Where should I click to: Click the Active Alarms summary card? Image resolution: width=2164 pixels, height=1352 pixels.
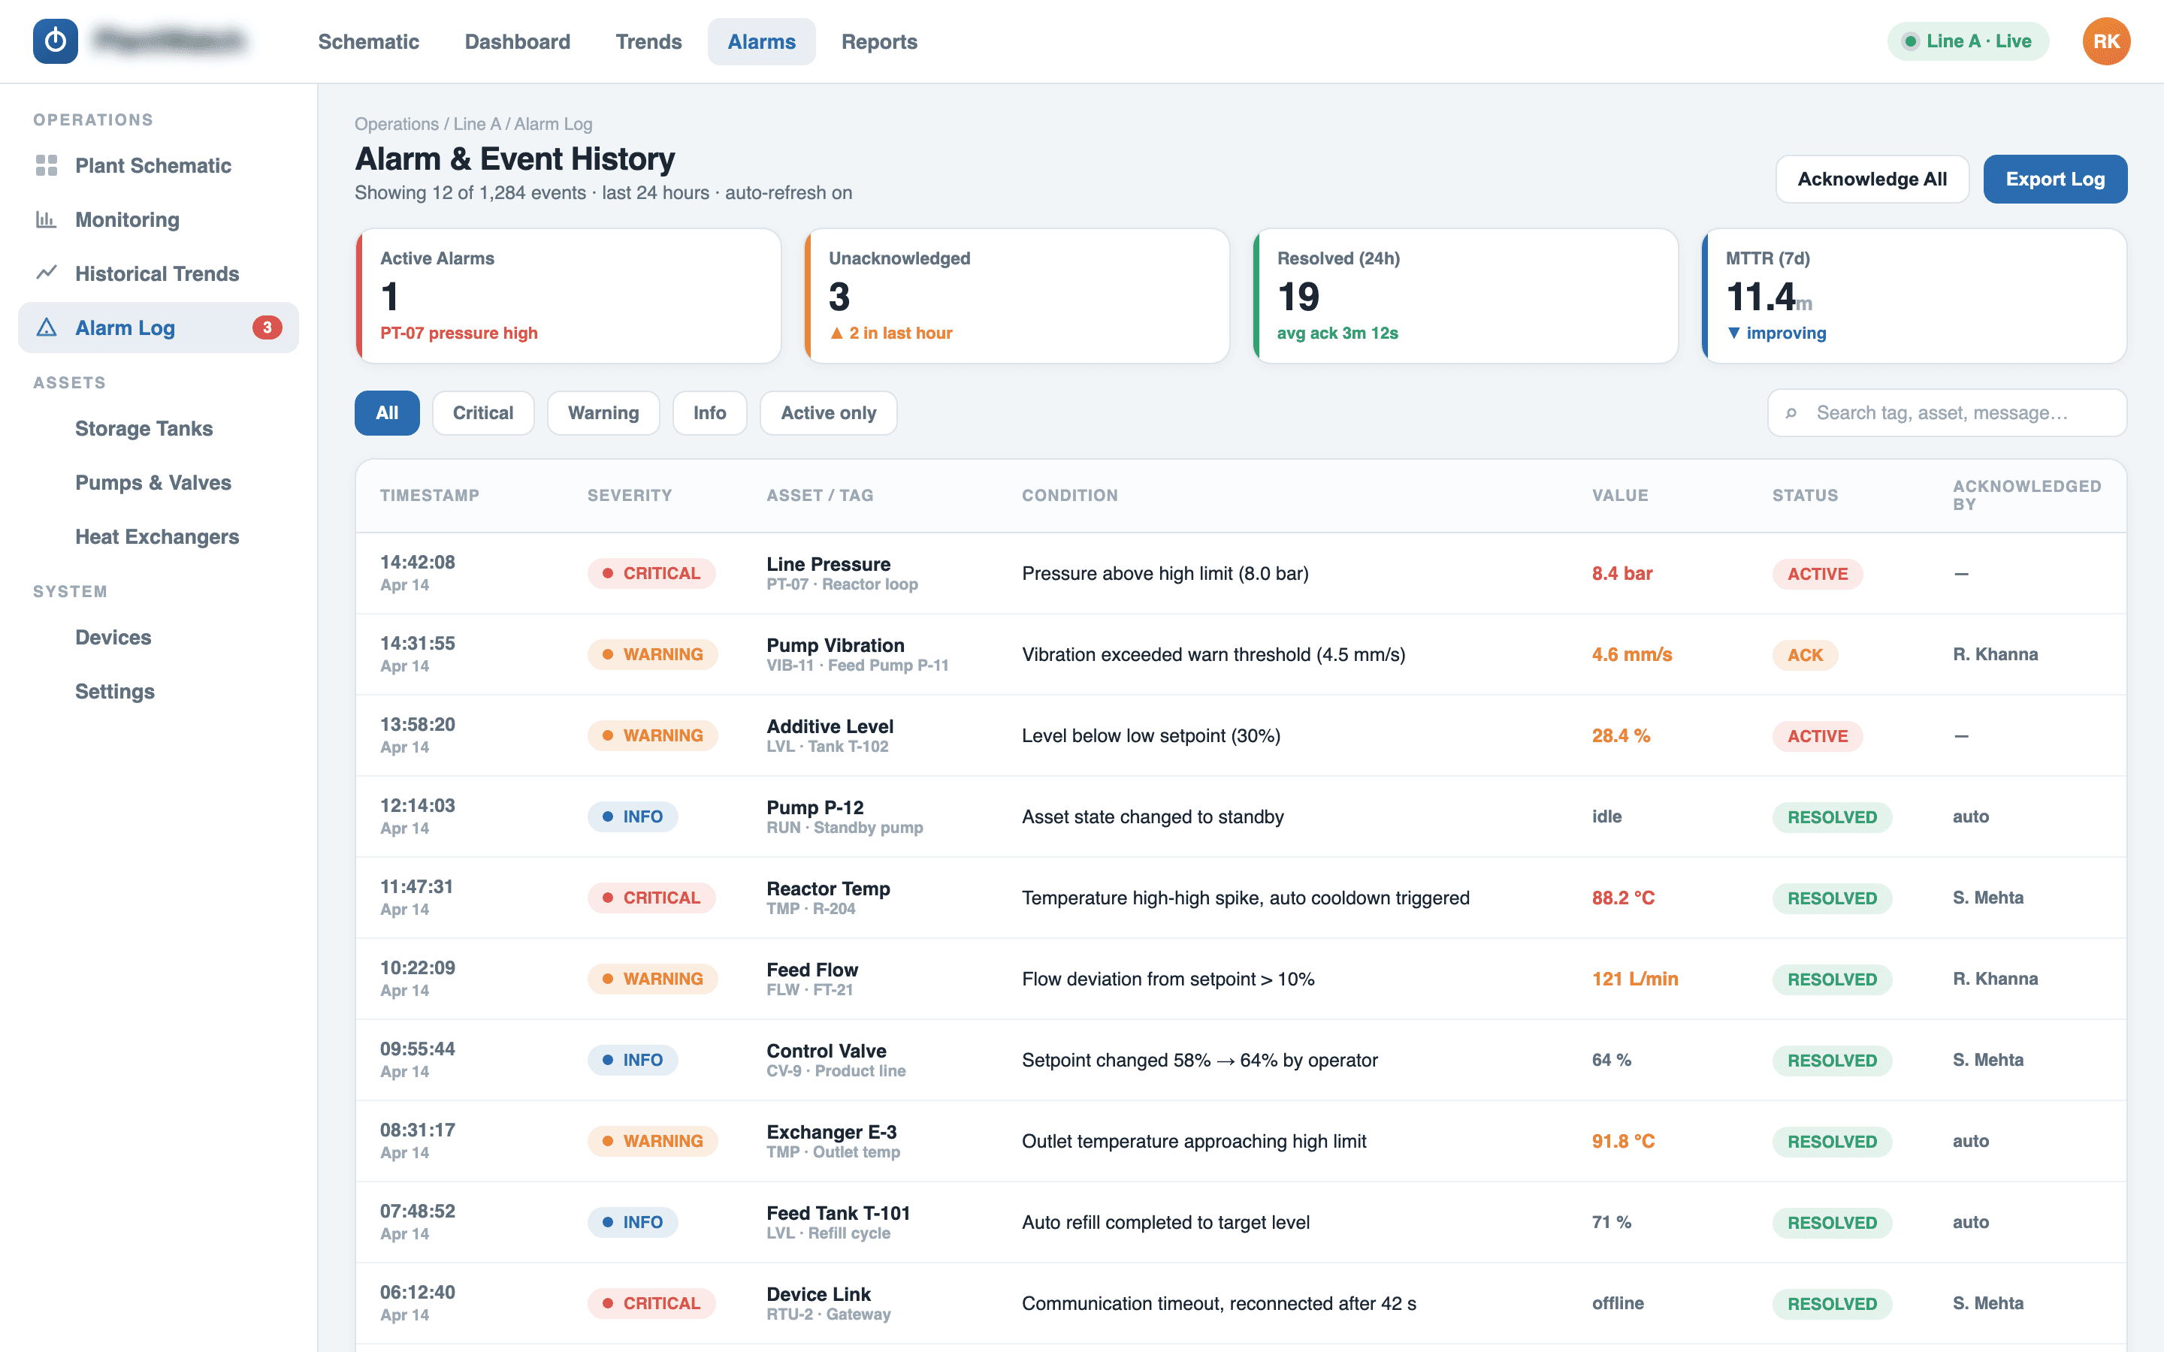pos(569,296)
